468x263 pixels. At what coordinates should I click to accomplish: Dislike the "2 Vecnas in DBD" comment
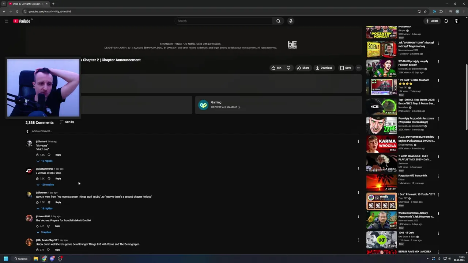click(49, 179)
